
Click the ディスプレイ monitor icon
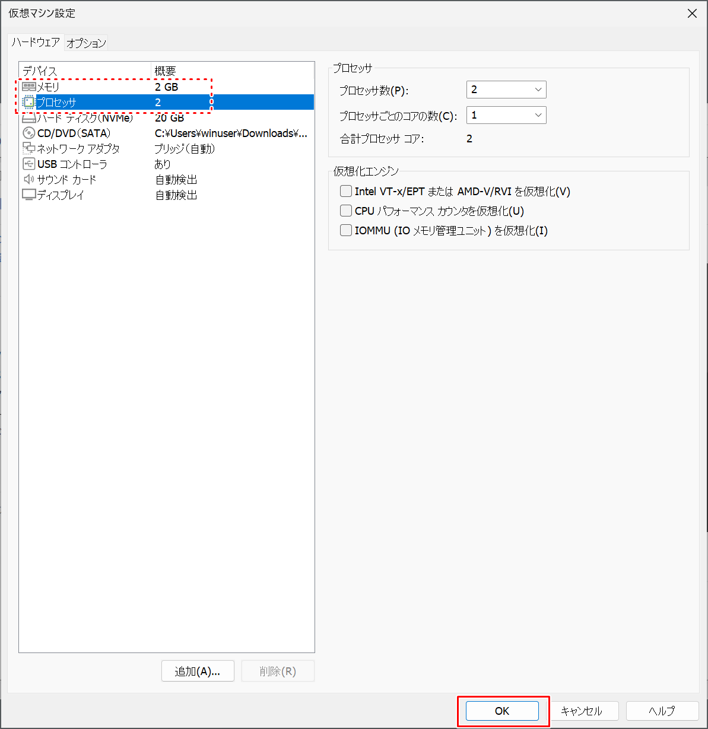[28, 194]
